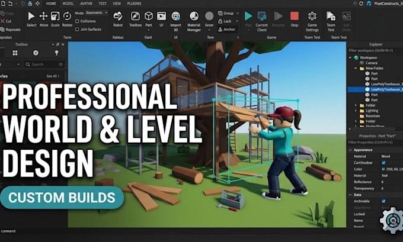
Task: Activate the Rotate tool
Action: tap(67, 19)
